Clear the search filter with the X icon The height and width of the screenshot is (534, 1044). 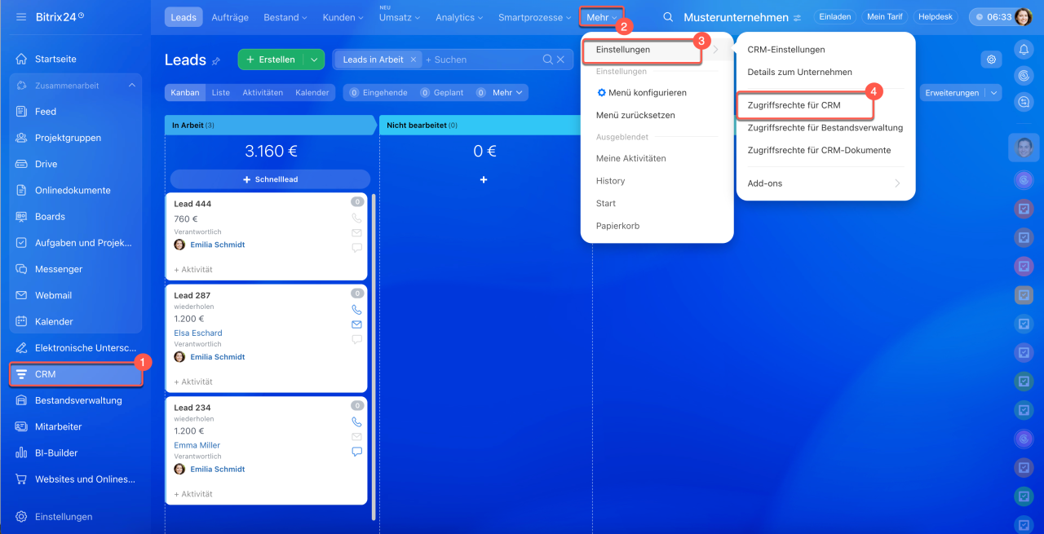point(560,60)
